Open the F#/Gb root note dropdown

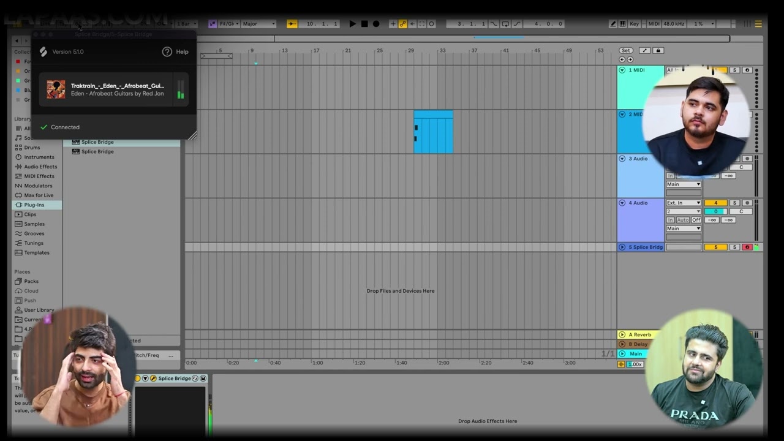point(228,24)
